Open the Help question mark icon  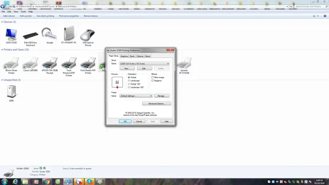325,16
